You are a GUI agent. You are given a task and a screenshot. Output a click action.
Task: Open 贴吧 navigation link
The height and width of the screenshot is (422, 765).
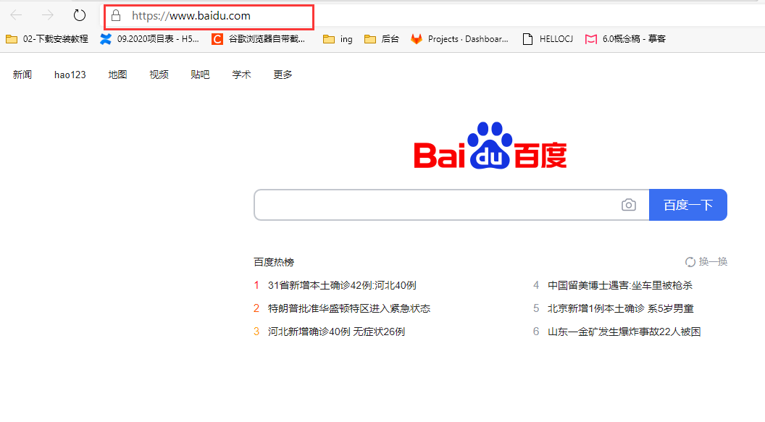pyautogui.click(x=200, y=75)
